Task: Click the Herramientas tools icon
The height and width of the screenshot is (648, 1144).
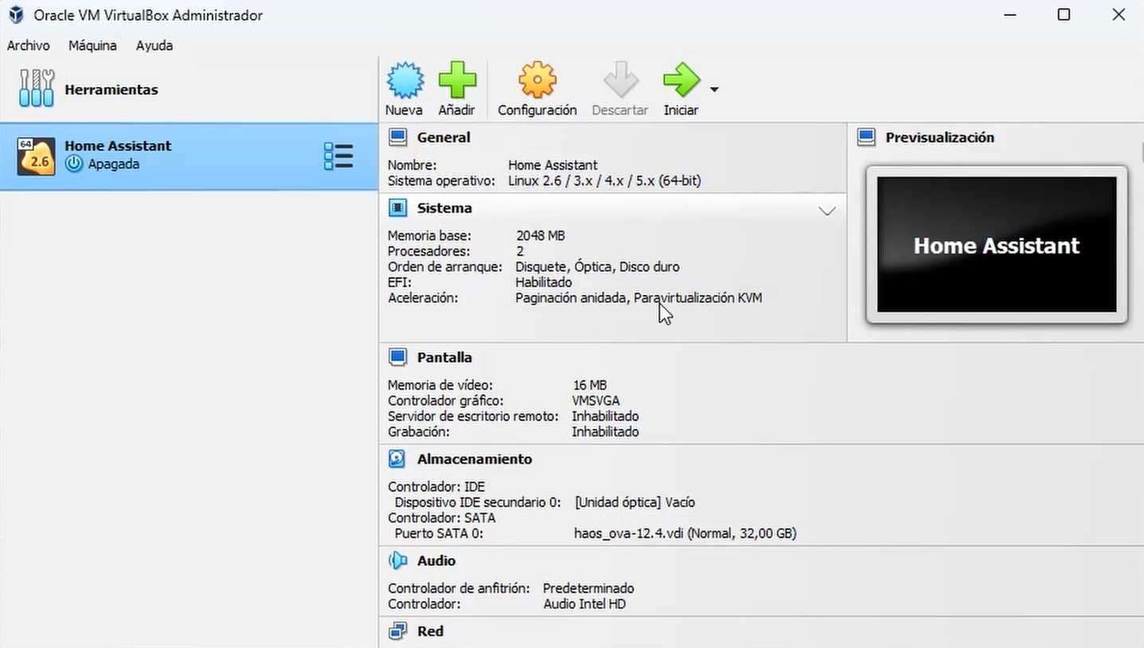Action: pyautogui.click(x=35, y=89)
